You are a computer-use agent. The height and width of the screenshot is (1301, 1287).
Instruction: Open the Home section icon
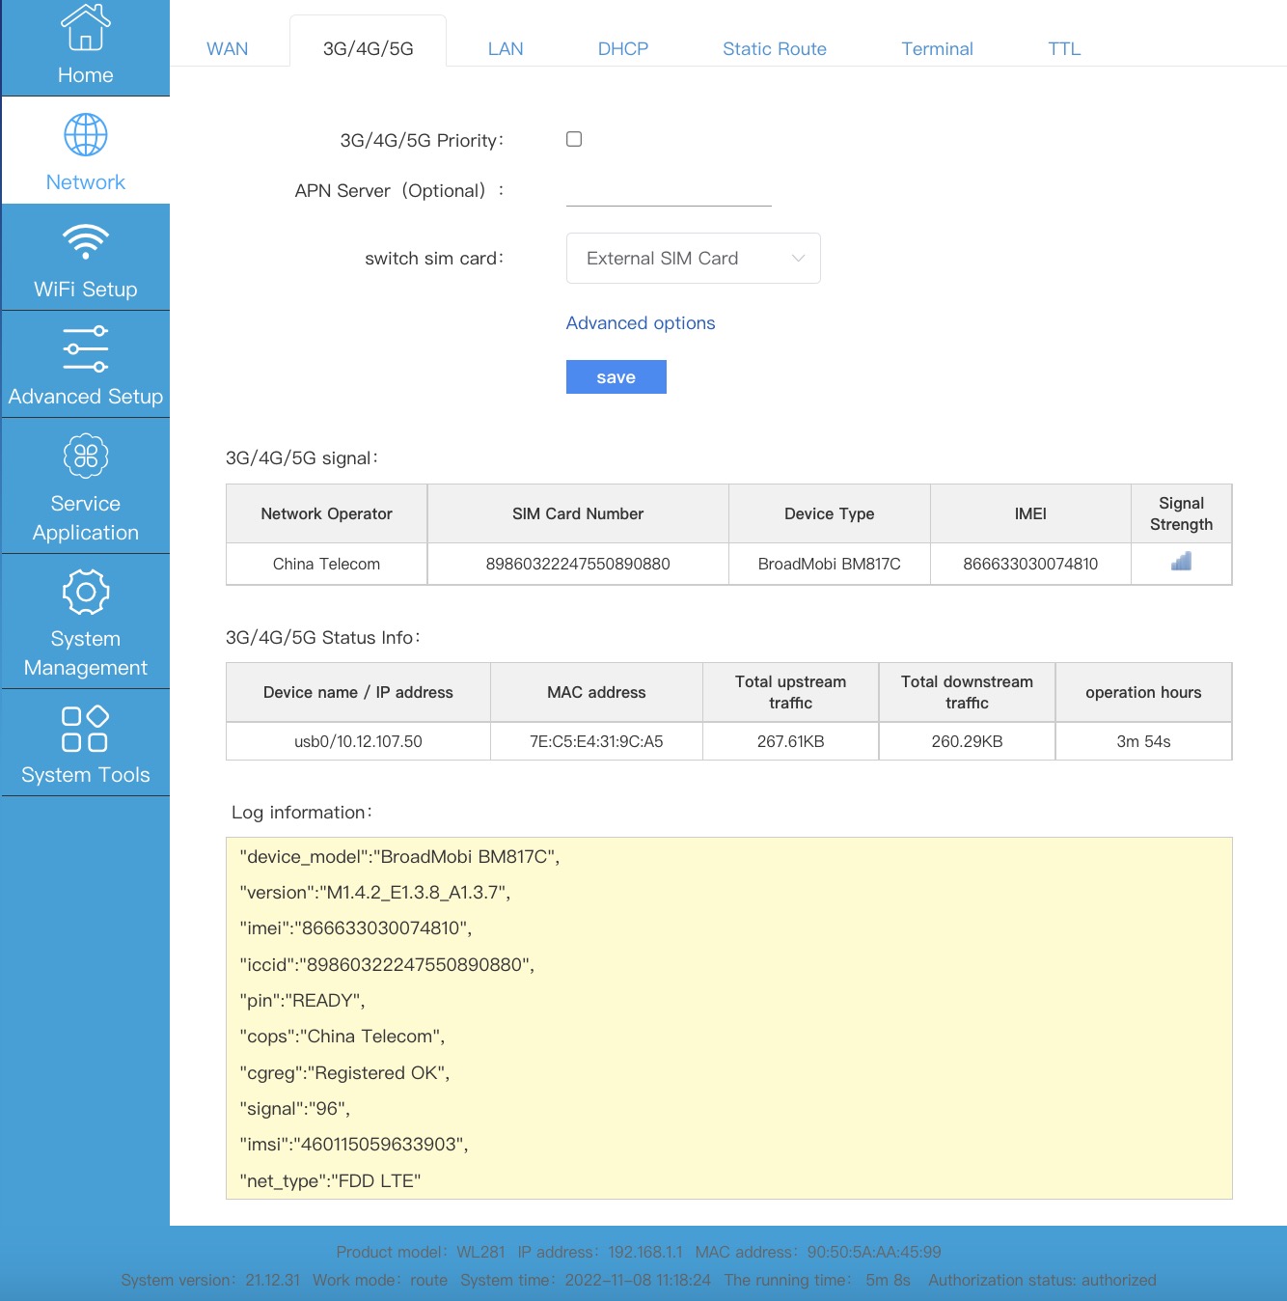click(x=85, y=26)
